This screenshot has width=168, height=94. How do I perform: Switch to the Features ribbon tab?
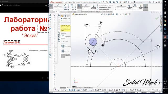pos(52,12)
